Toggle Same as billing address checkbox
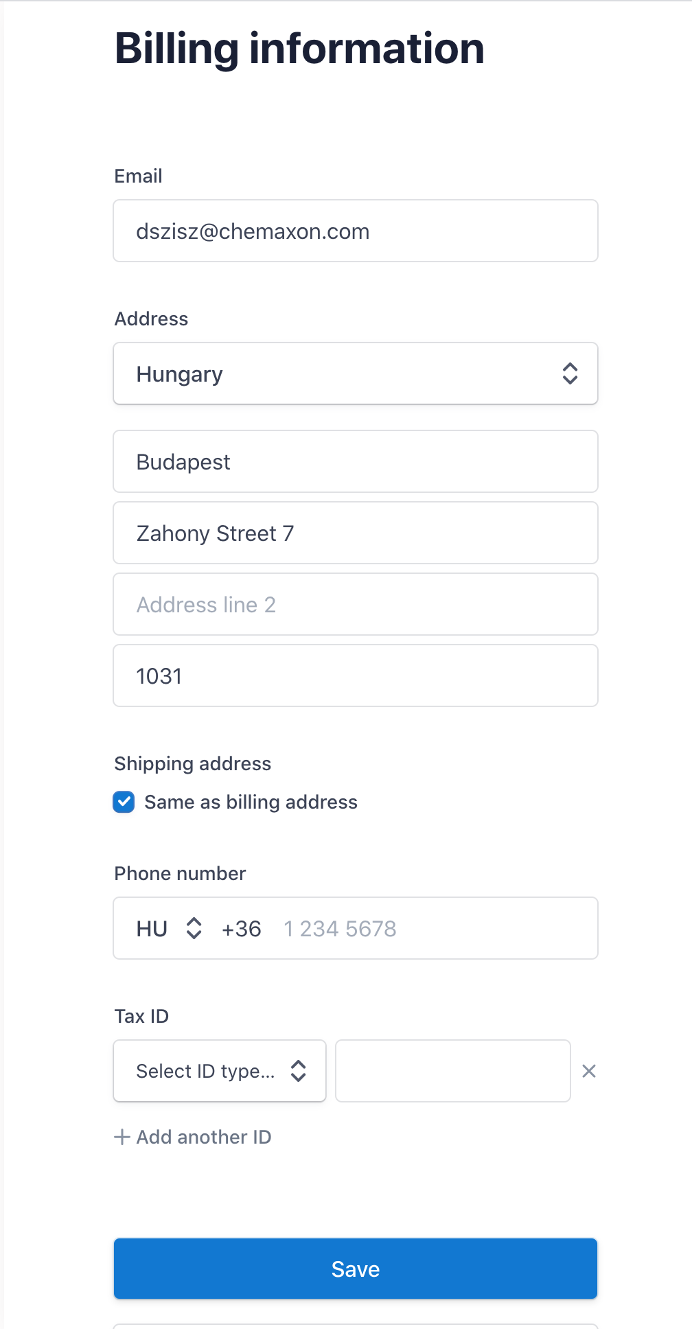 click(124, 802)
